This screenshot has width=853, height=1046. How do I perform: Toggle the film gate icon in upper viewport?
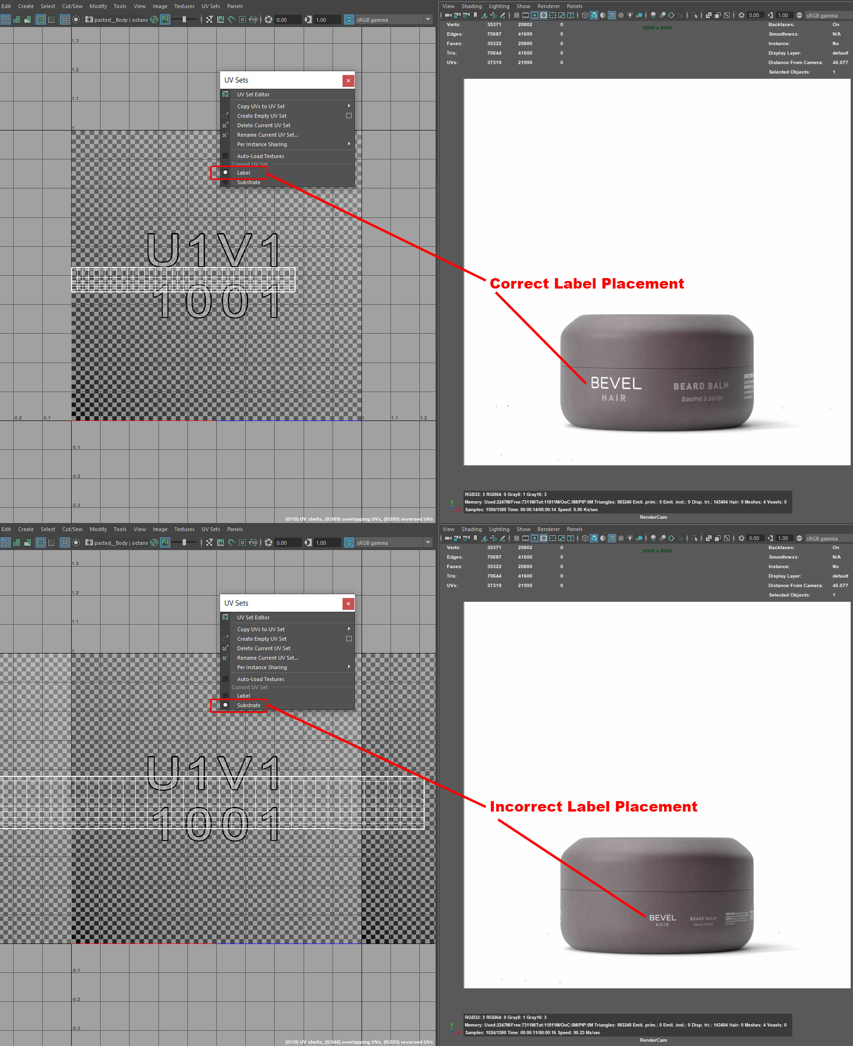[x=525, y=15]
